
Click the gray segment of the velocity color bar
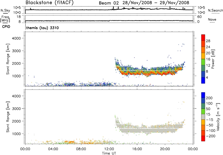tap(203, 117)
